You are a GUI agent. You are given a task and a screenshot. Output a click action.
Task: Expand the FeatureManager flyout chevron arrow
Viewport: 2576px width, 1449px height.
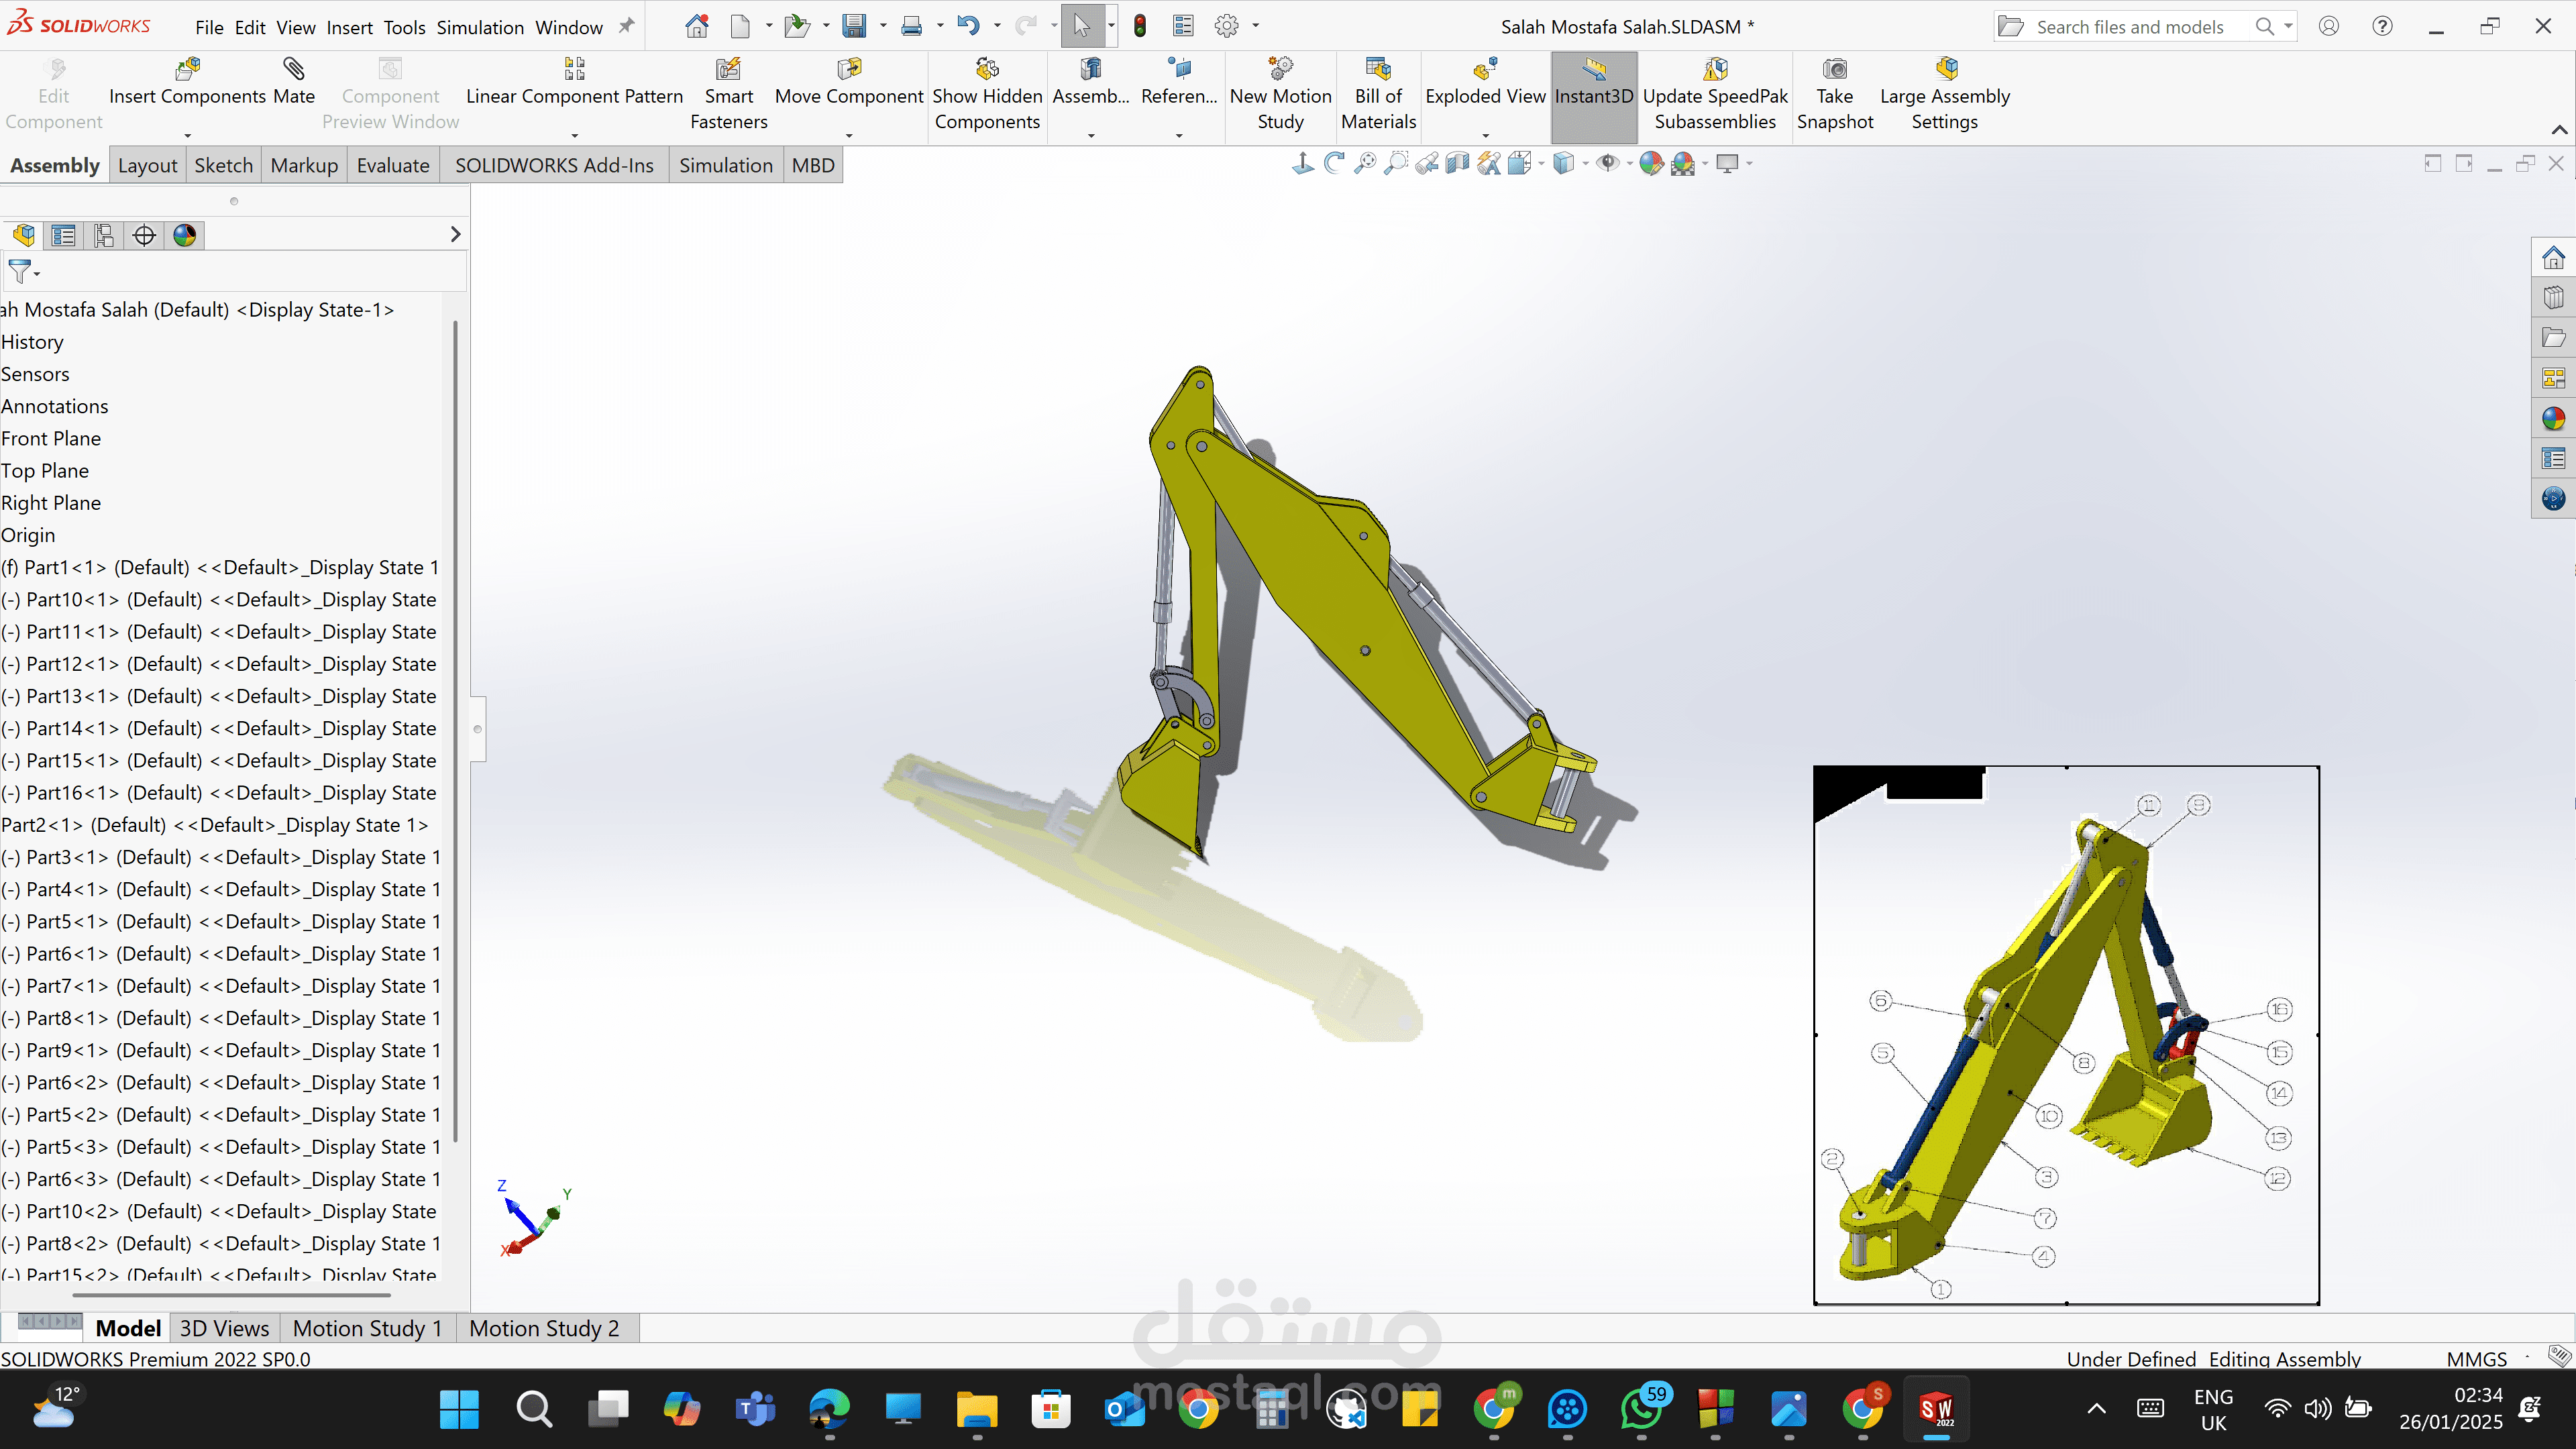[x=456, y=234]
